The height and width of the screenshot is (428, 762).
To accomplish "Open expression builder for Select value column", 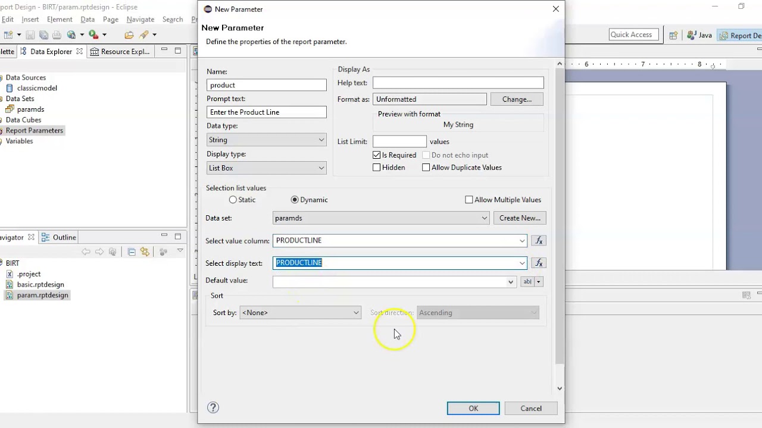I will [539, 241].
